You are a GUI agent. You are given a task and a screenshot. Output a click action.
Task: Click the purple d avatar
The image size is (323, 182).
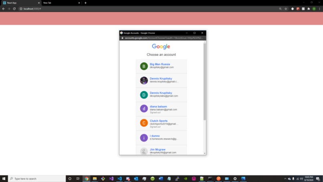pos(144,109)
